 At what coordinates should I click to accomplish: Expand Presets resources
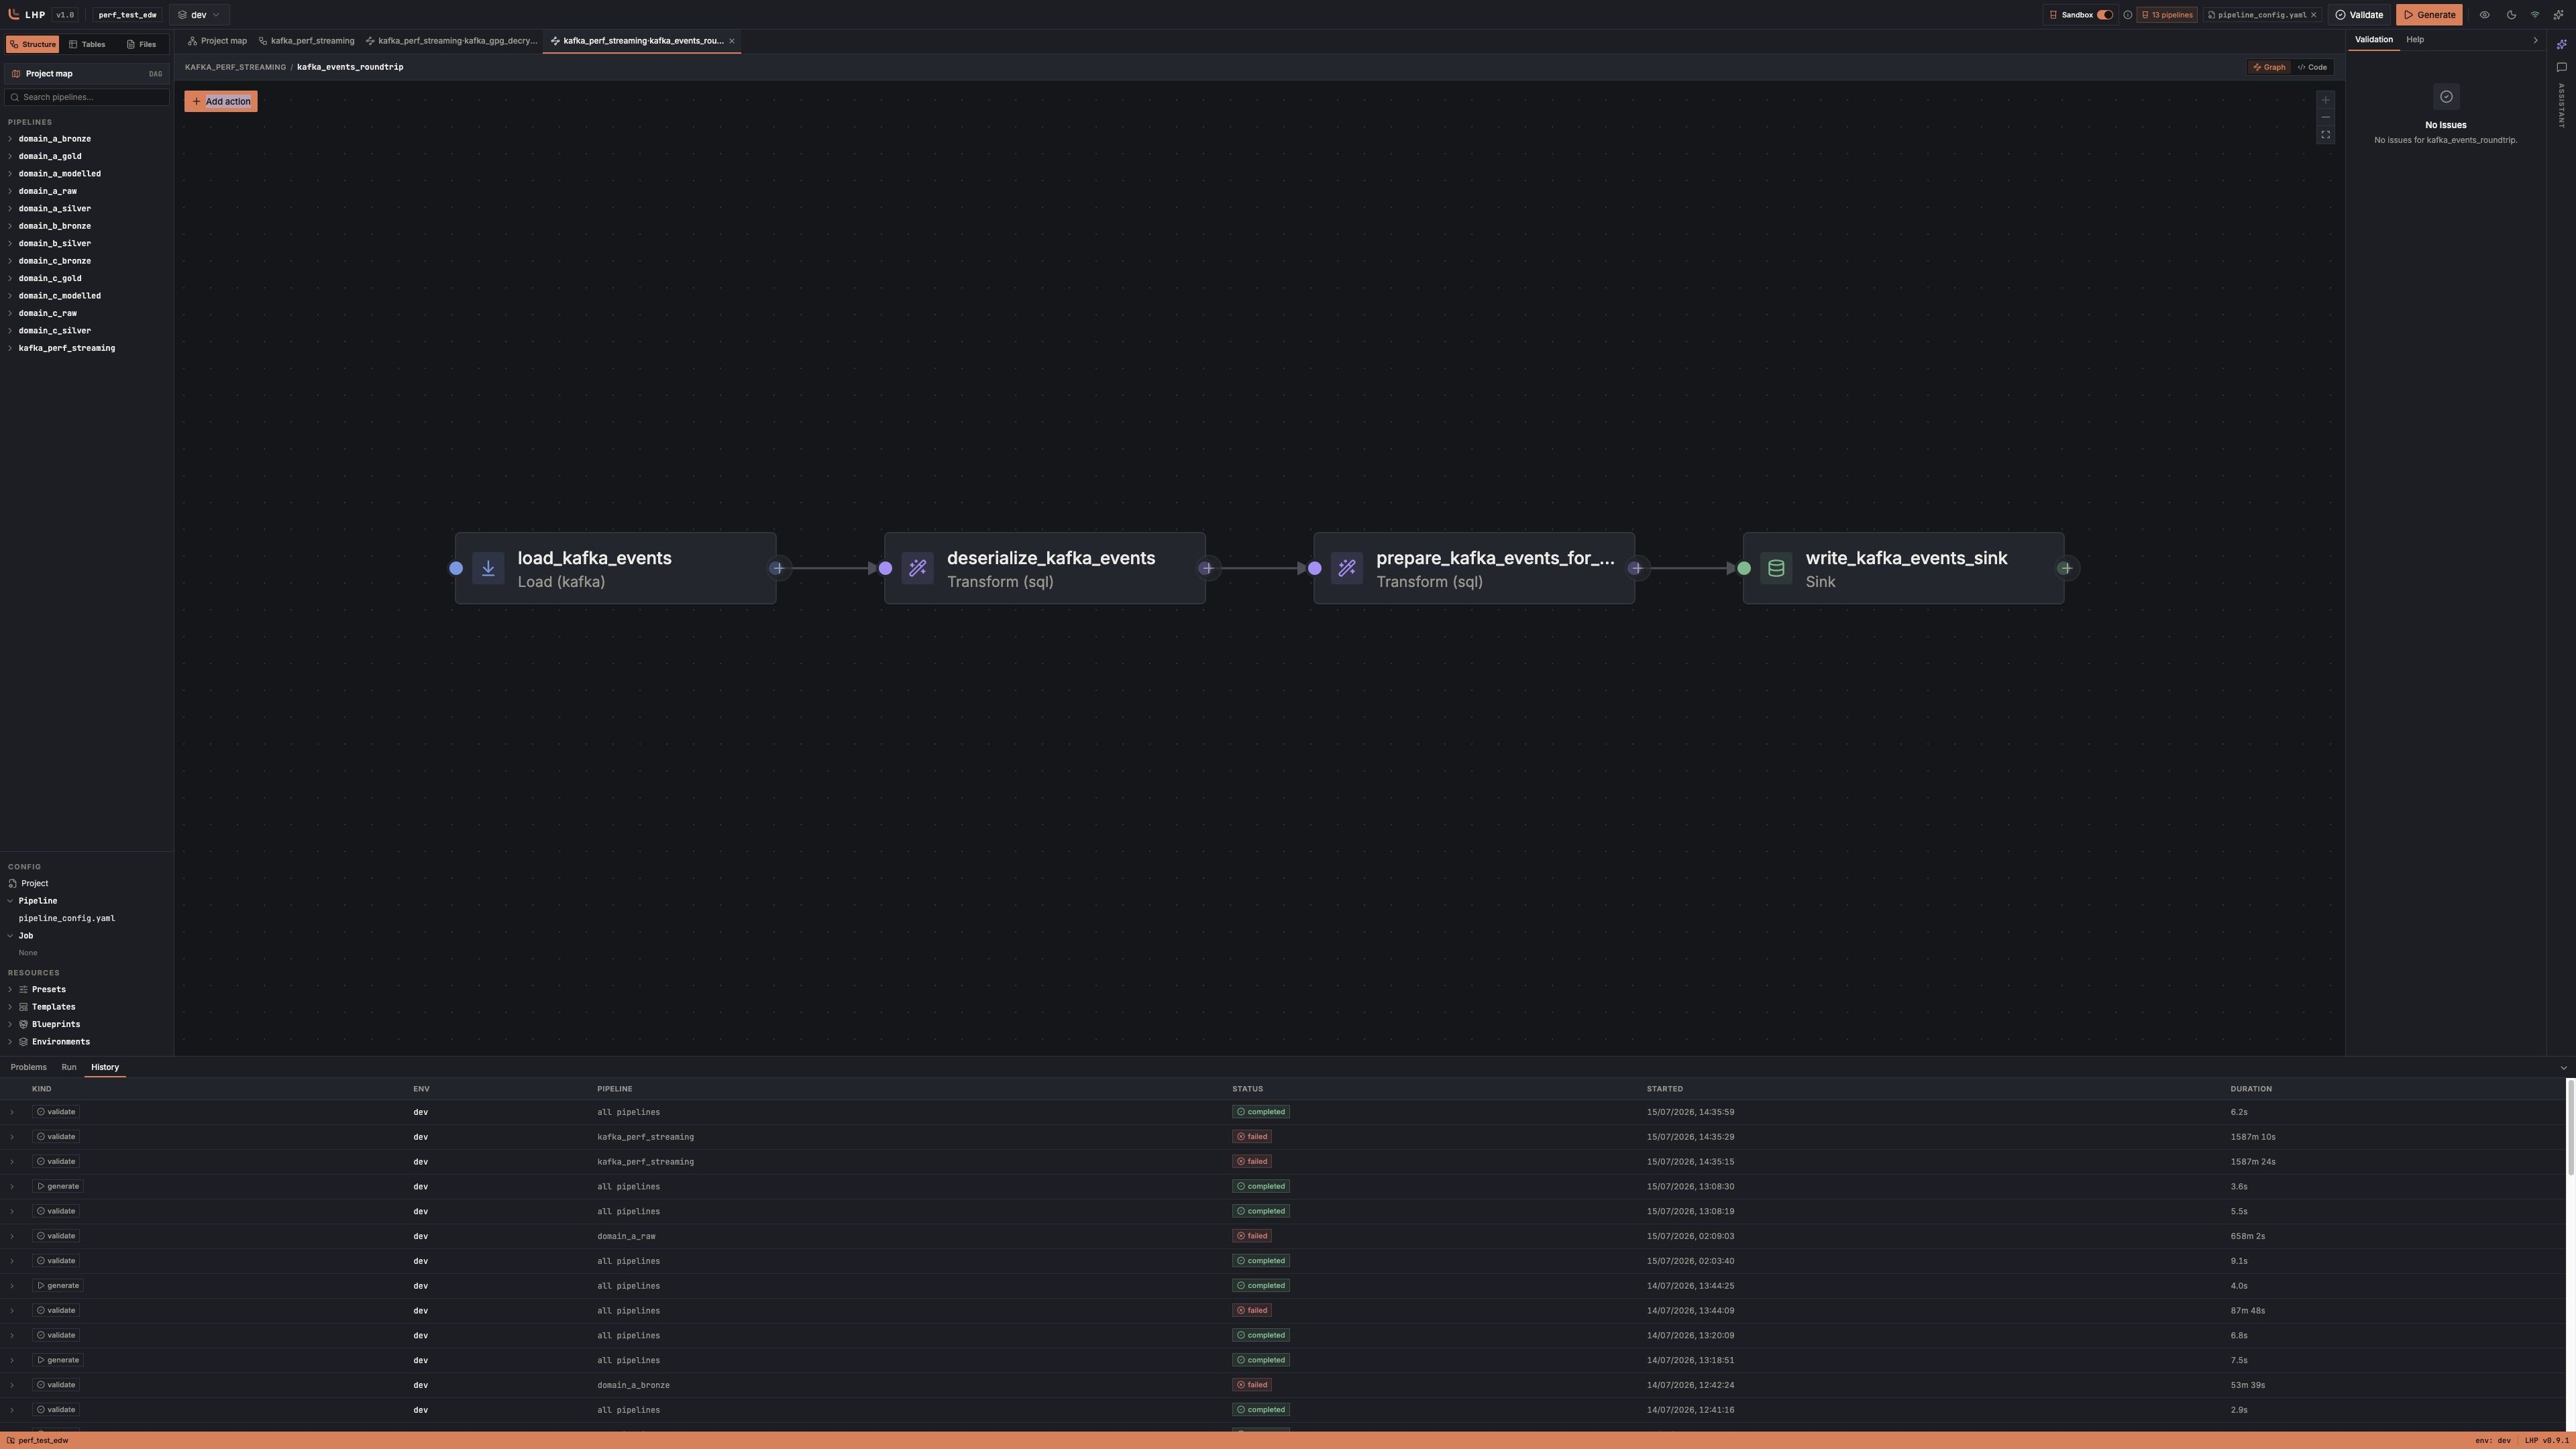[x=10, y=989]
